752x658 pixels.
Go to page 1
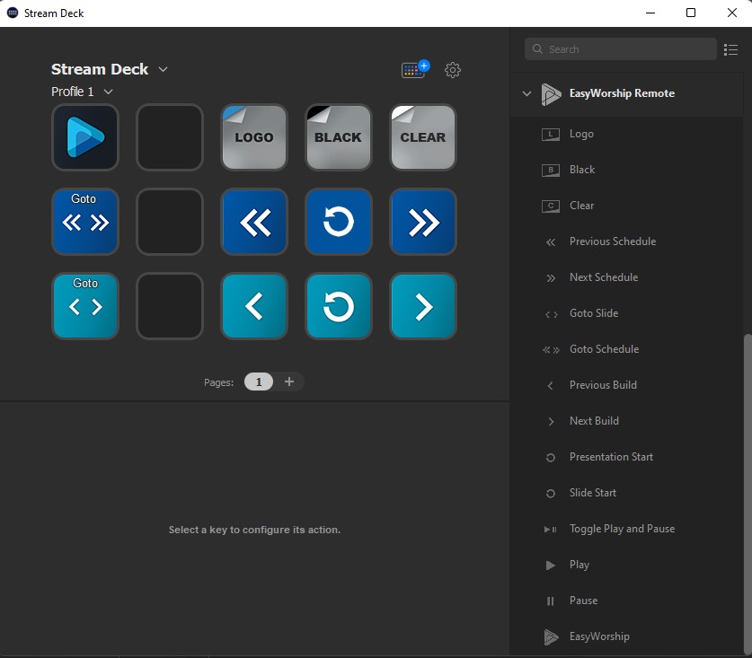point(259,382)
